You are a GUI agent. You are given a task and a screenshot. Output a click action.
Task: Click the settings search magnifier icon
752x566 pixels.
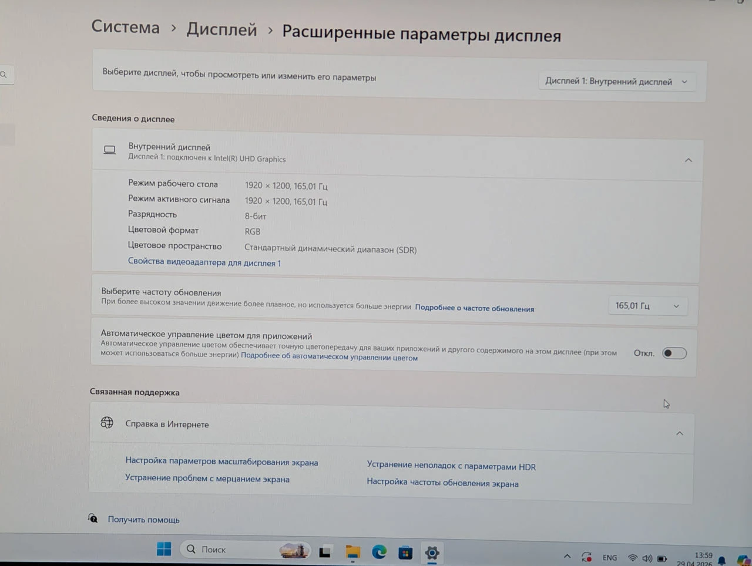coord(4,75)
